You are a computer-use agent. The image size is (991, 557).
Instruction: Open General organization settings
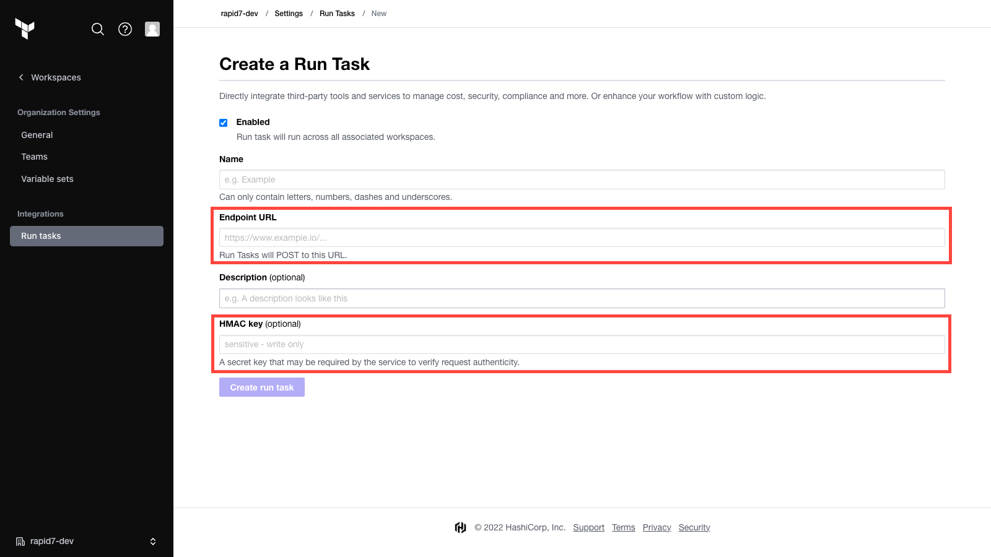[37, 135]
